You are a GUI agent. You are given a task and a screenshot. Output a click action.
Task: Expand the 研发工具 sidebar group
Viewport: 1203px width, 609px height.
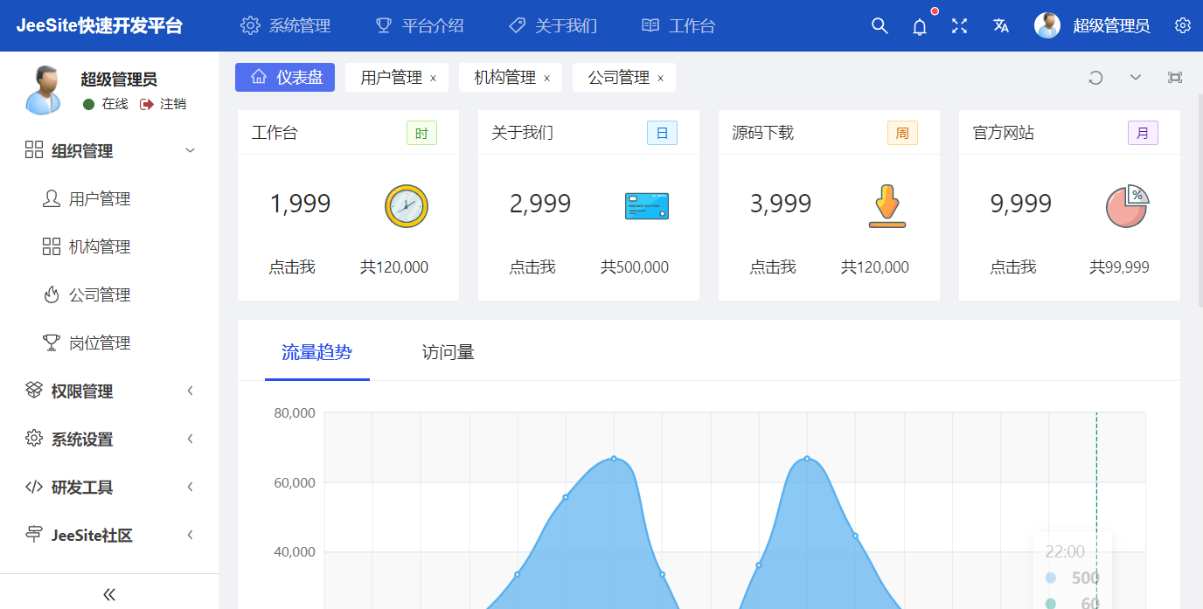[109, 488]
